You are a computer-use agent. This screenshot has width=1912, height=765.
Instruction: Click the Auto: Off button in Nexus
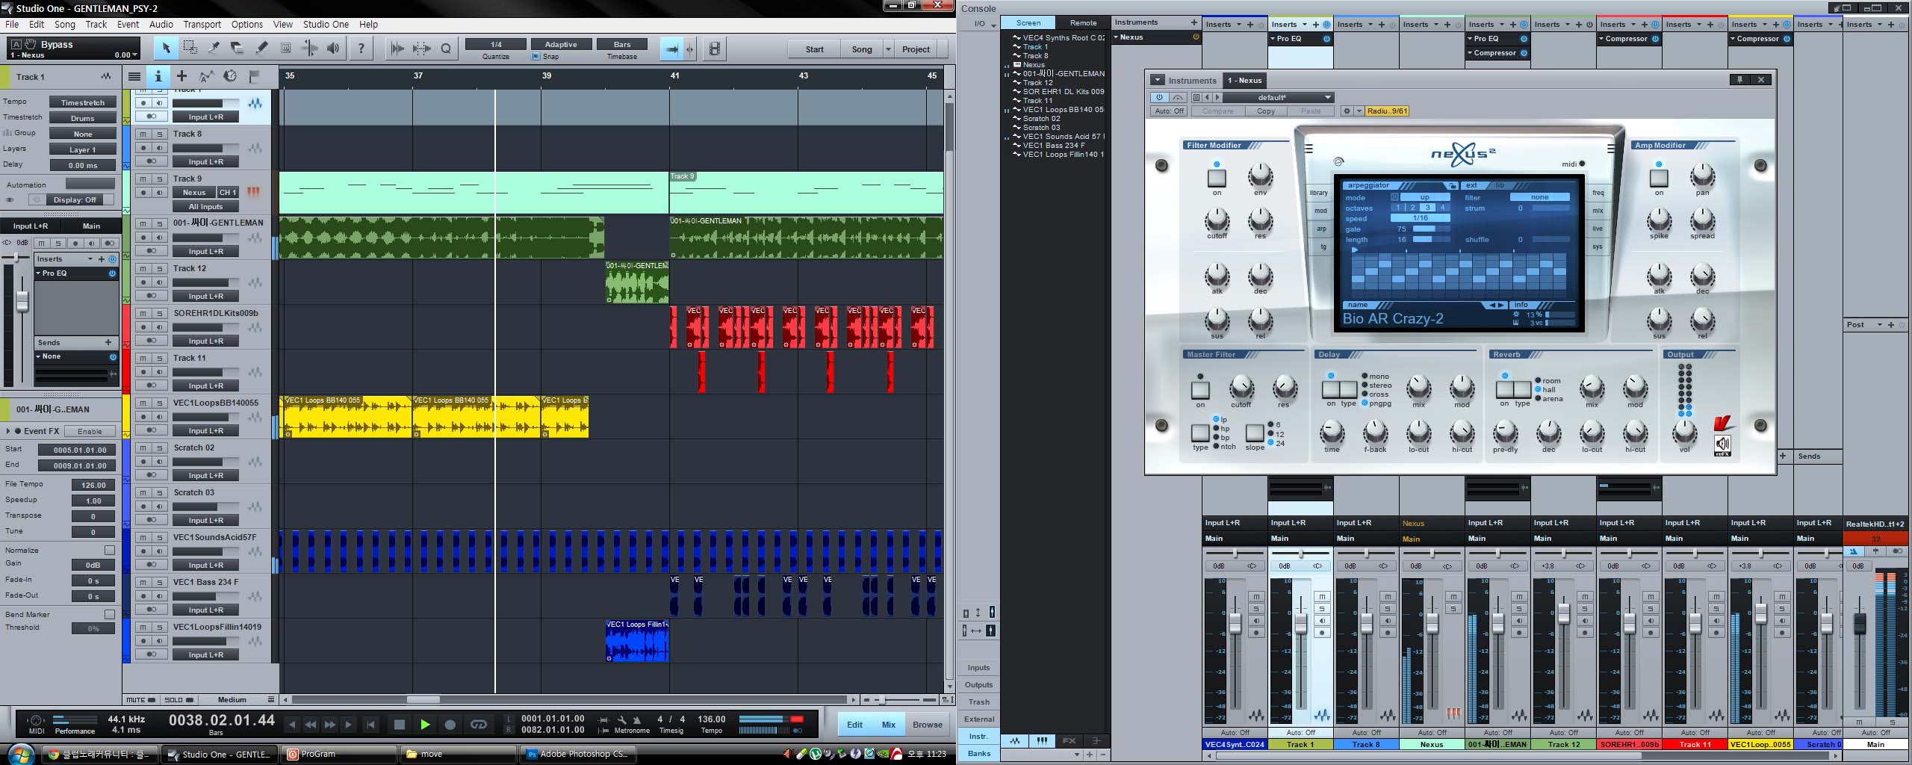click(1169, 111)
